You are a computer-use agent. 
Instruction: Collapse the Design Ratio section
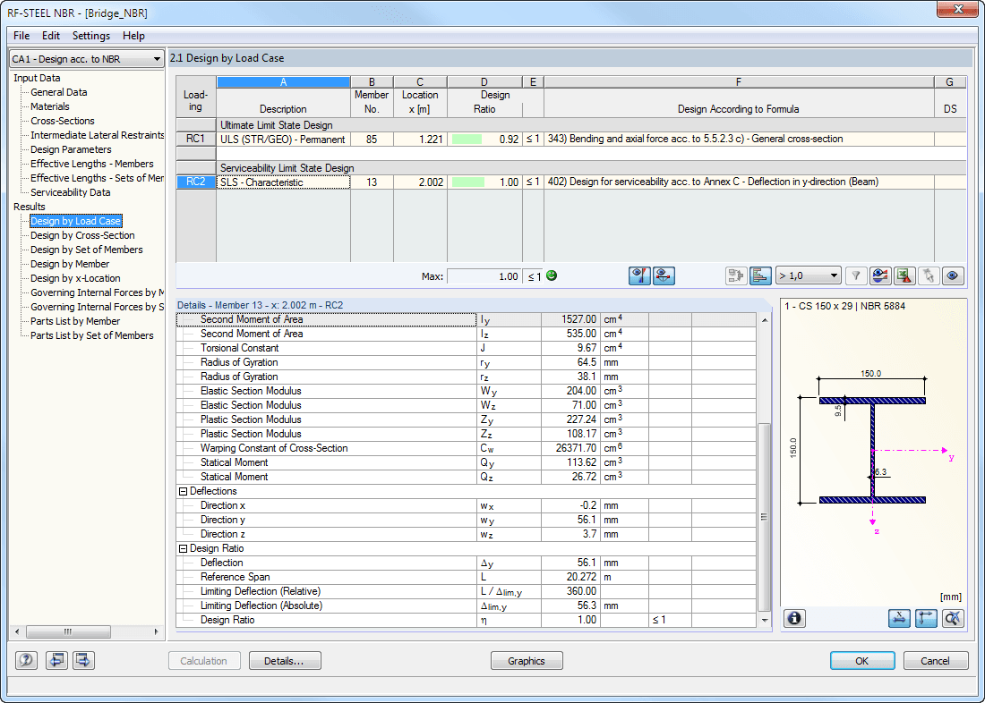click(x=184, y=548)
